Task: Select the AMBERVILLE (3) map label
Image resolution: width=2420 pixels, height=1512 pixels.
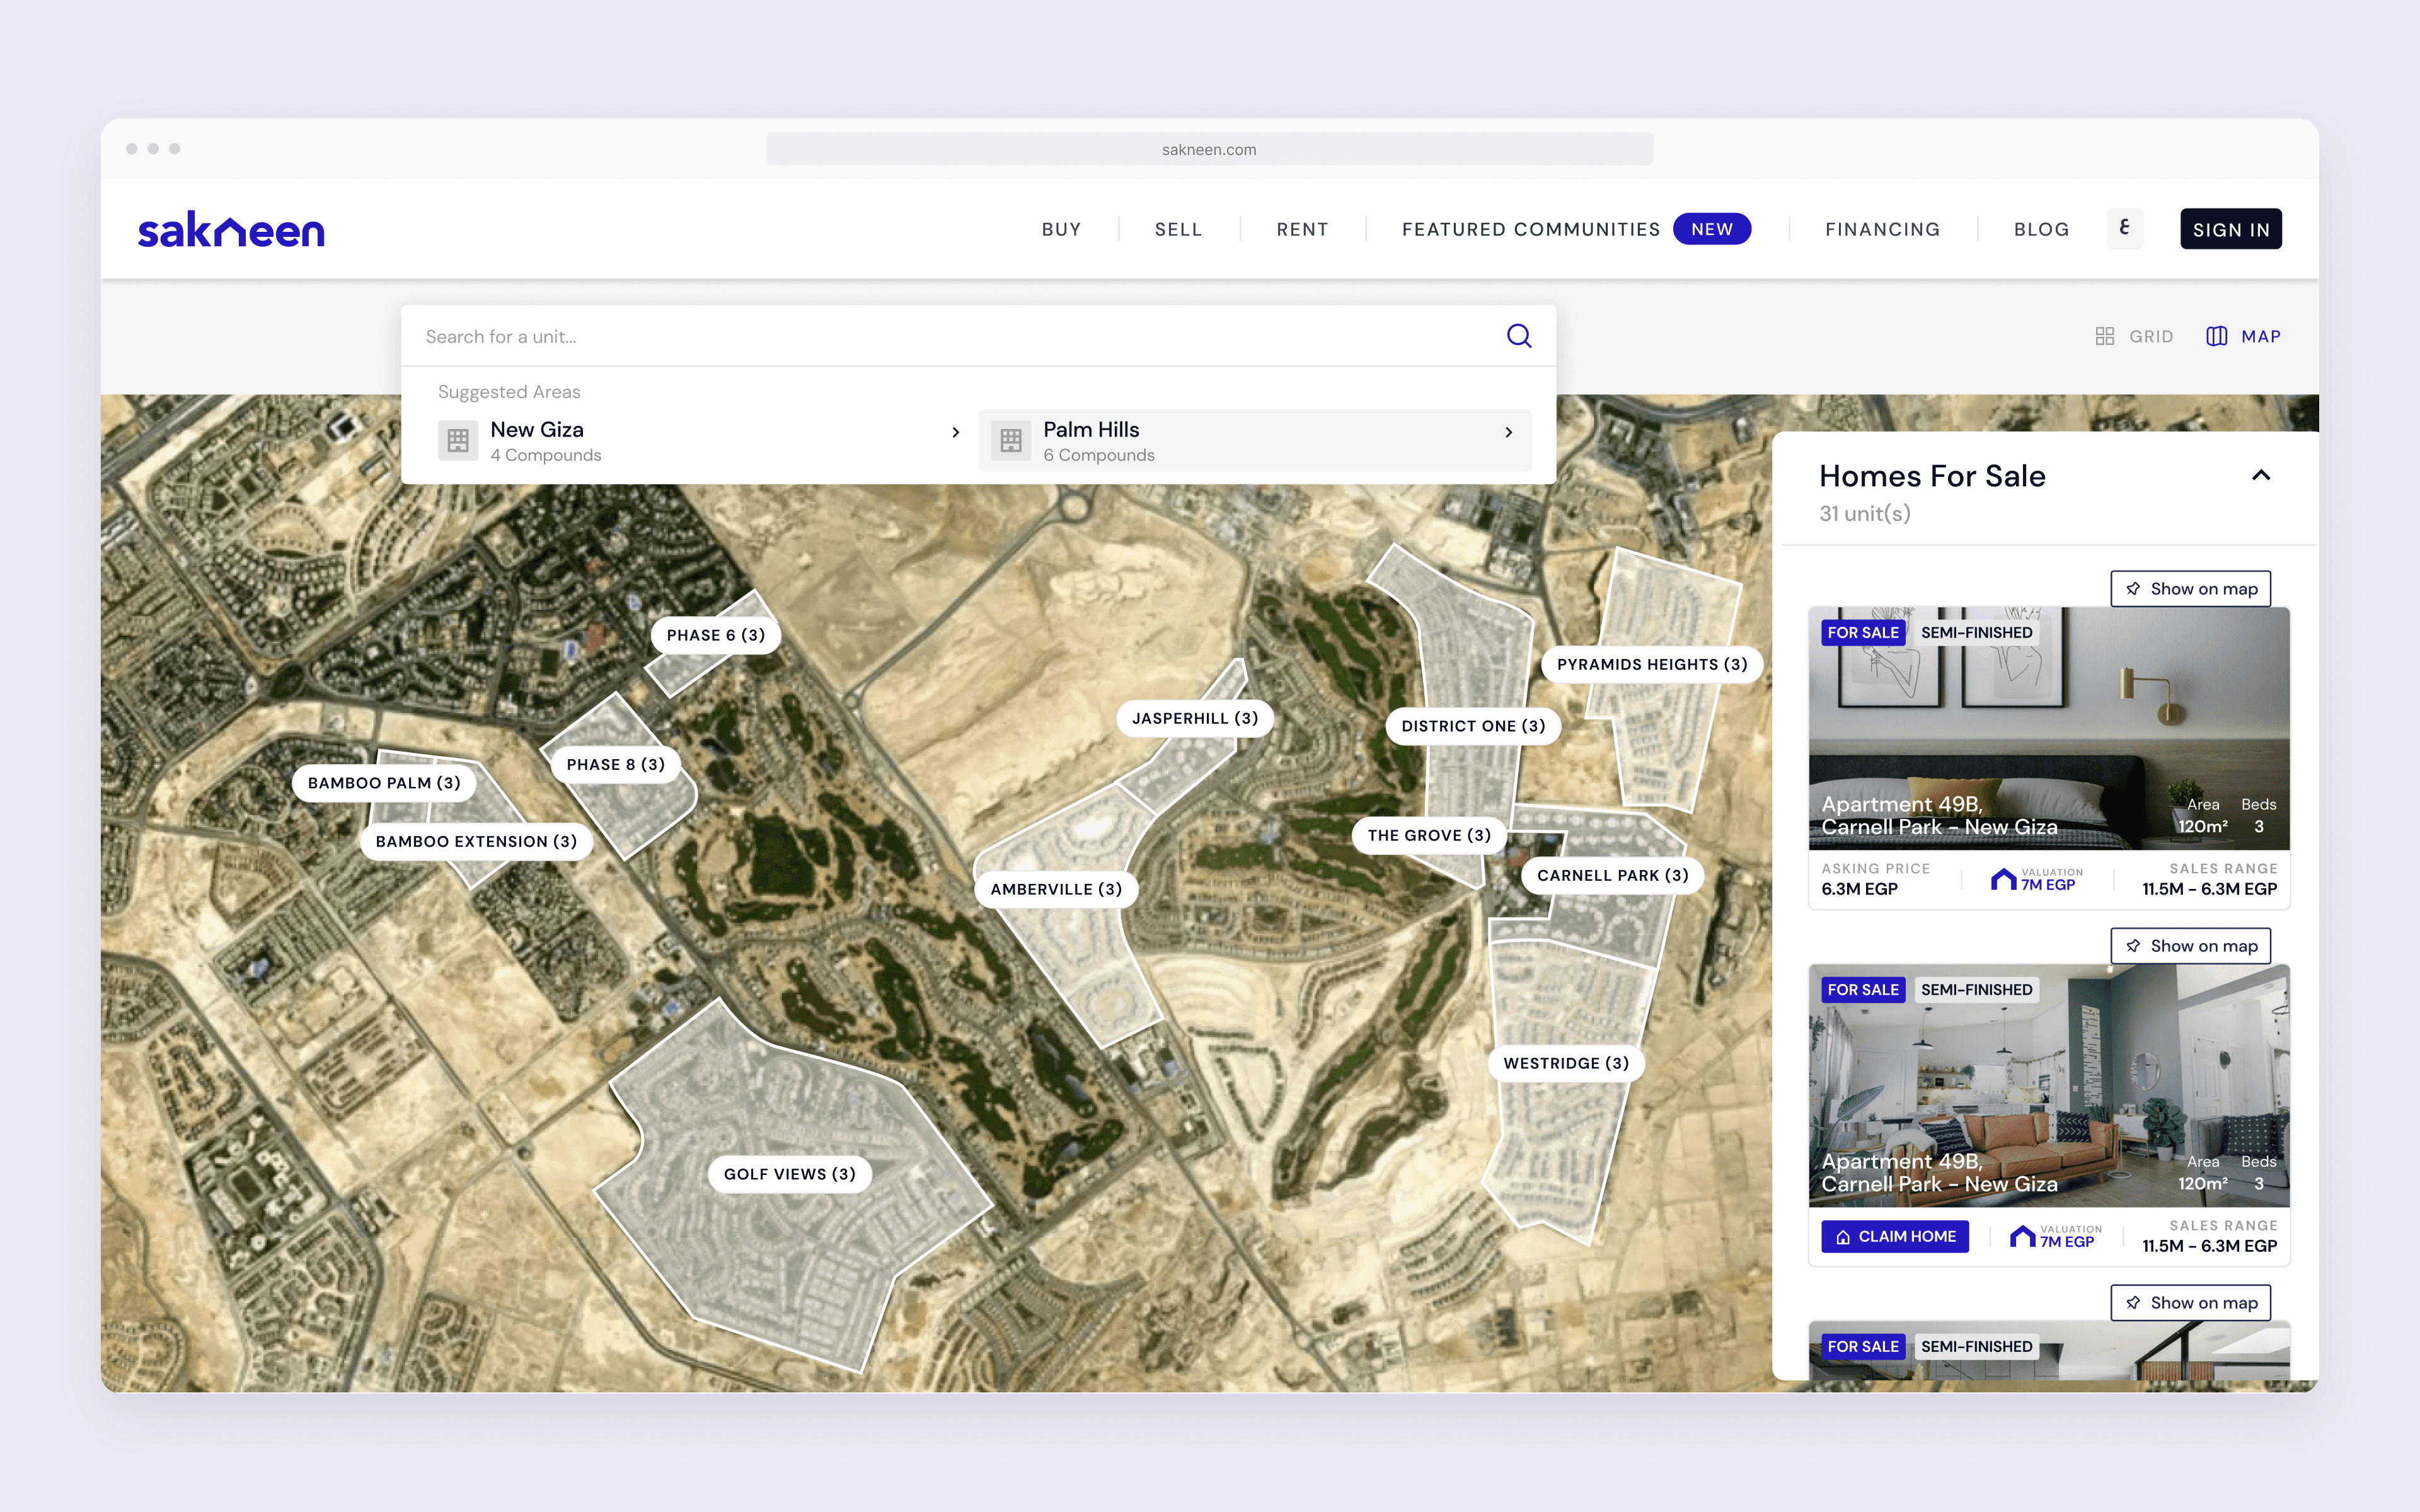Action: [1056, 889]
